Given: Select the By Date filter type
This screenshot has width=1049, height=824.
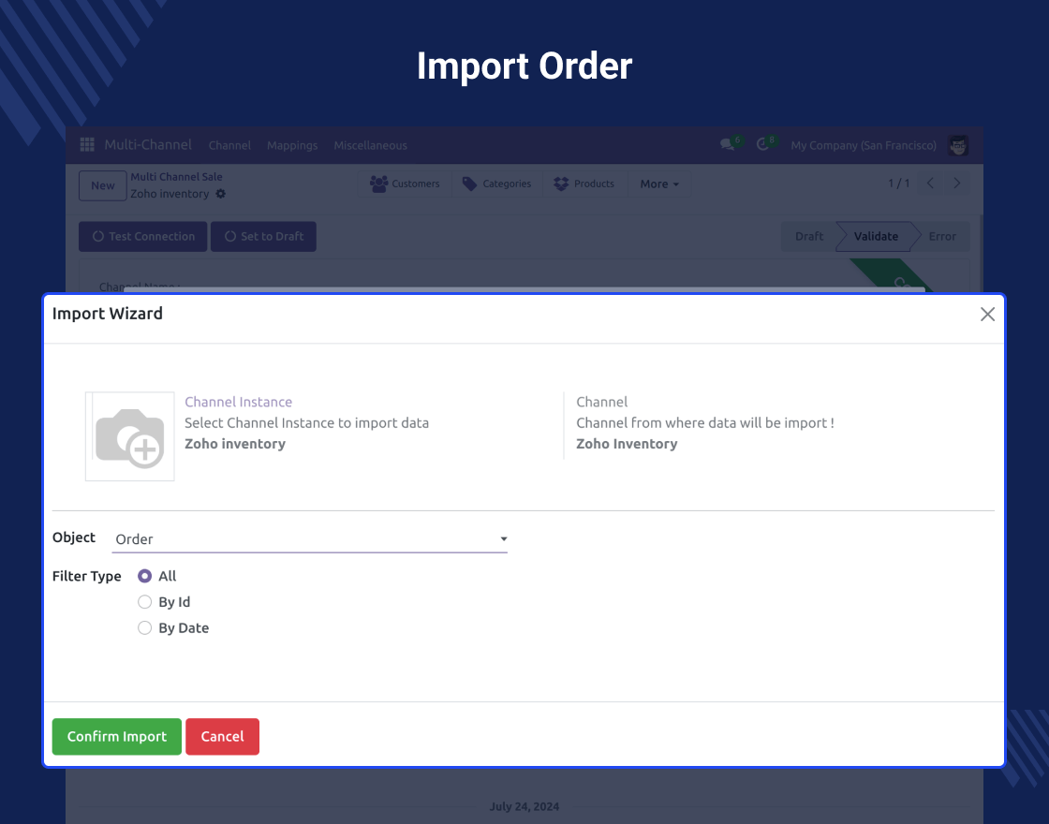Looking at the screenshot, I should [x=144, y=628].
